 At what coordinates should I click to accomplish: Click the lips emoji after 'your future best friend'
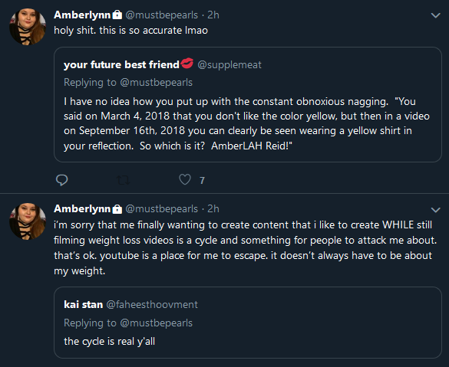click(x=187, y=63)
